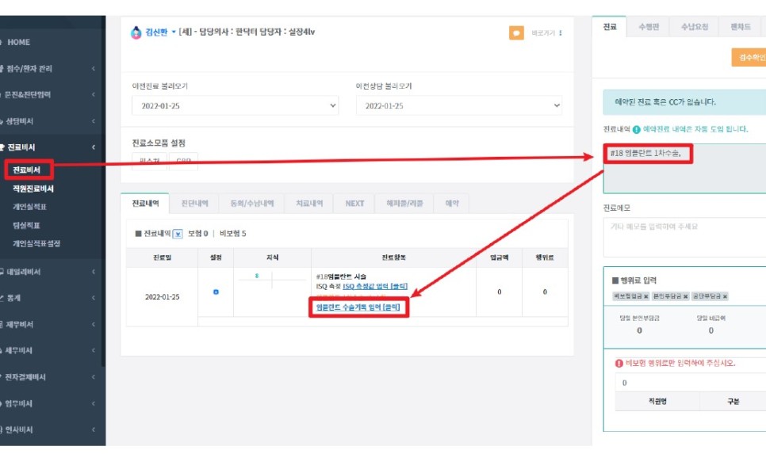Click the green info icon next to 진료내역

click(x=636, y=129)
